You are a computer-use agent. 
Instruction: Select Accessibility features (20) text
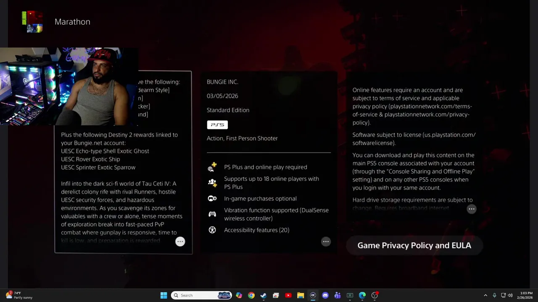(x=256, y=230)
